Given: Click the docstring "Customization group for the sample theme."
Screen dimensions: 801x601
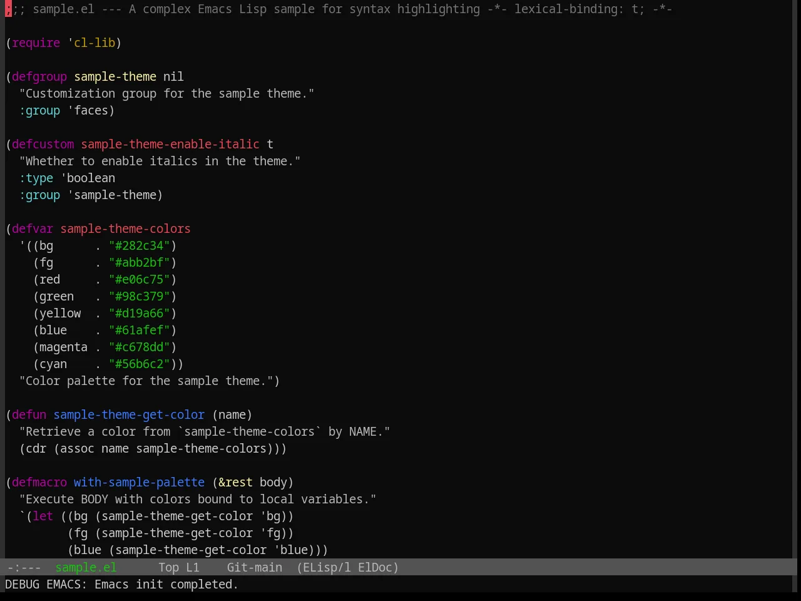Looking at the screenshot, I should (x=166, y=93).
